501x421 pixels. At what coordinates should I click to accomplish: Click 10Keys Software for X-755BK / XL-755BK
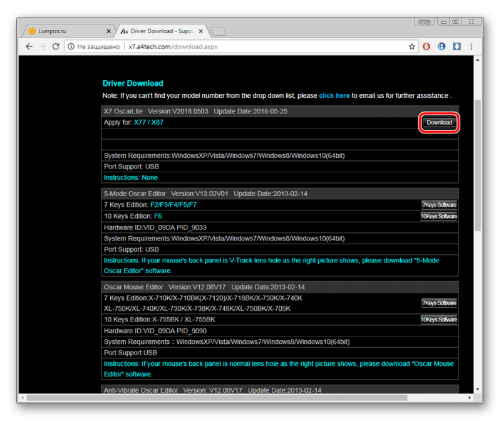439,320
